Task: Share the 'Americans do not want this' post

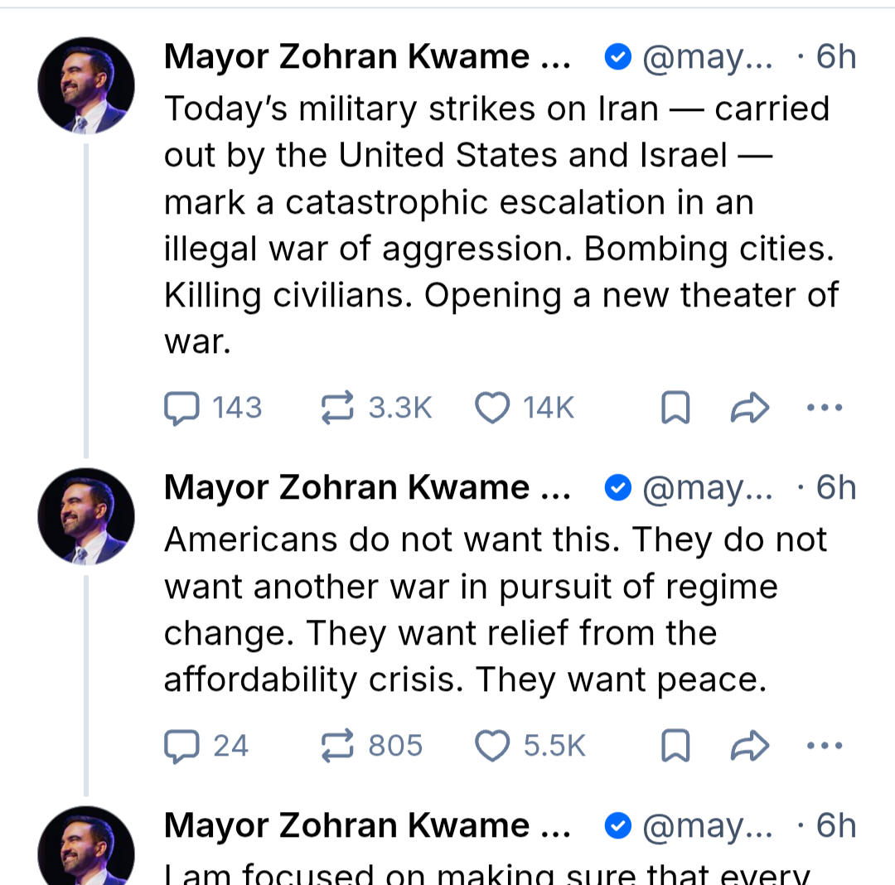Action: [x=750, y=746]
